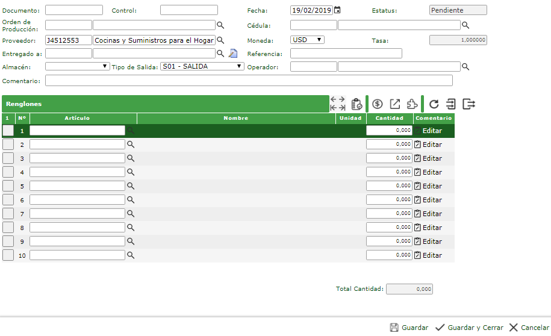The height and width of the screenshot is (336, 551).
Task: Focus Cantidad field on row 9
Action: pos(389,241)
